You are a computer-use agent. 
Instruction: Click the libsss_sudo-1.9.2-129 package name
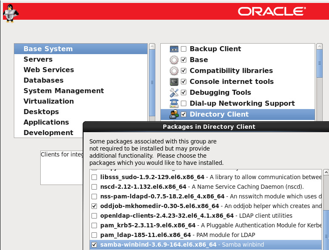pyautogui.click(x=152, y=177)
